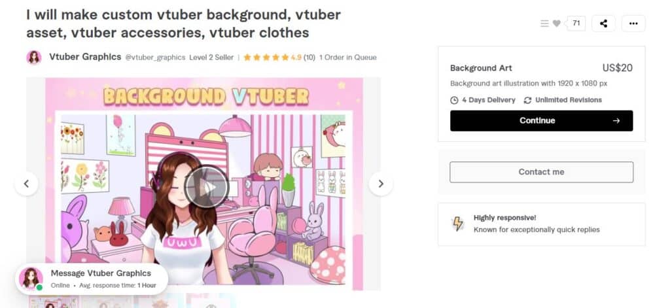Open the Vtuber Graphics seller profile link
Image resolution: width=670 pixels, height=308 pixels.
tap(85, 57)
